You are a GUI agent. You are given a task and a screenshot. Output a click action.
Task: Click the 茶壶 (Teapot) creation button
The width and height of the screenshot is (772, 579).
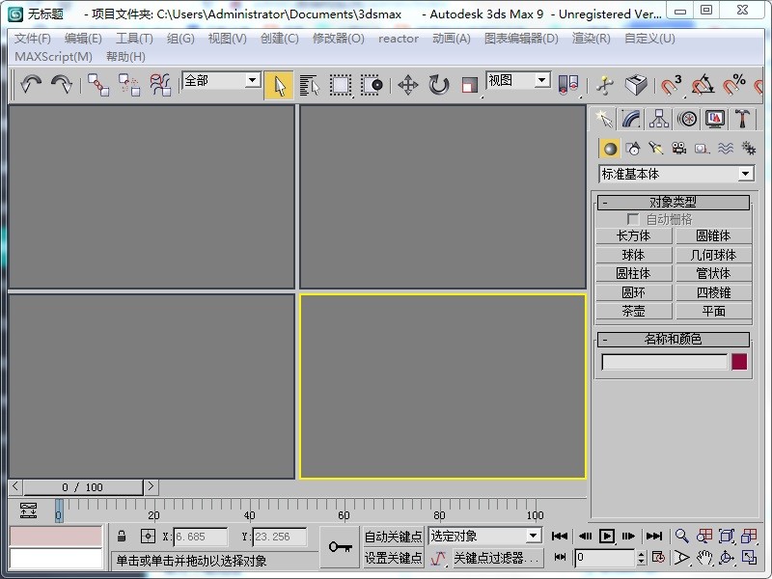coord(634,311)
